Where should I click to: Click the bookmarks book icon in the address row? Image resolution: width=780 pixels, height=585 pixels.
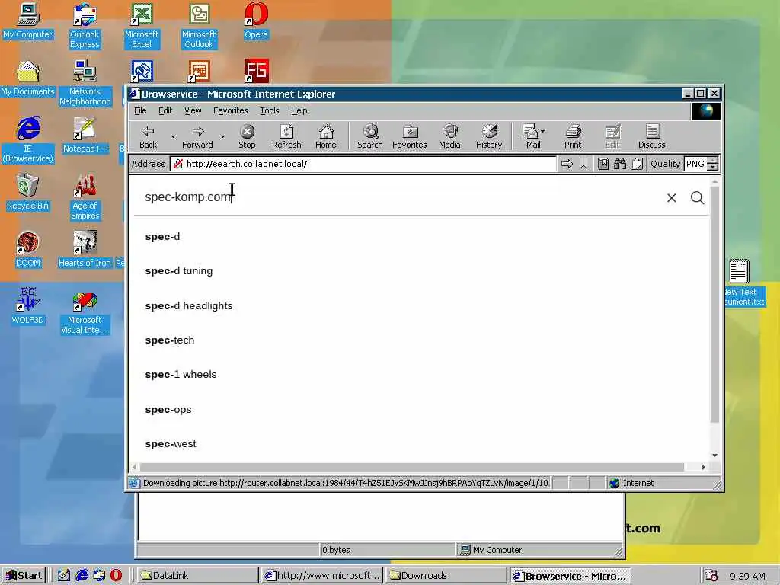tap(603, 164)
